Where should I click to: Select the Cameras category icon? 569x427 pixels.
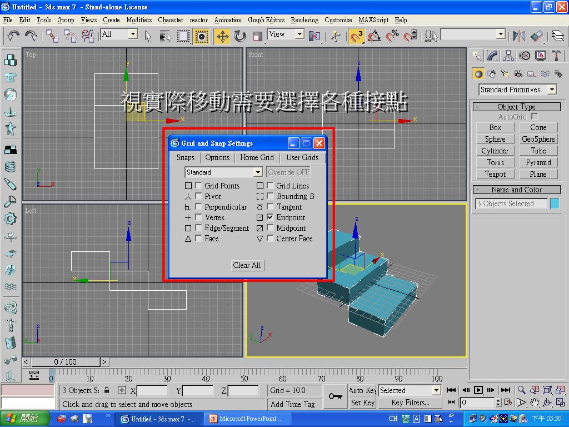pyautogui.click(x=518, y=74)
